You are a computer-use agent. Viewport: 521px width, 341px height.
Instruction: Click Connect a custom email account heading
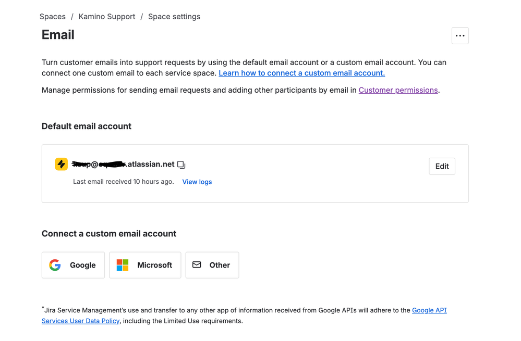point(109,233)
